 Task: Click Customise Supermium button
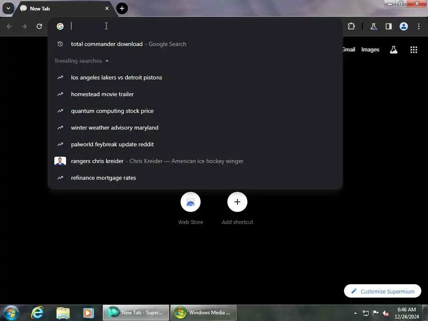click(382, 291)
